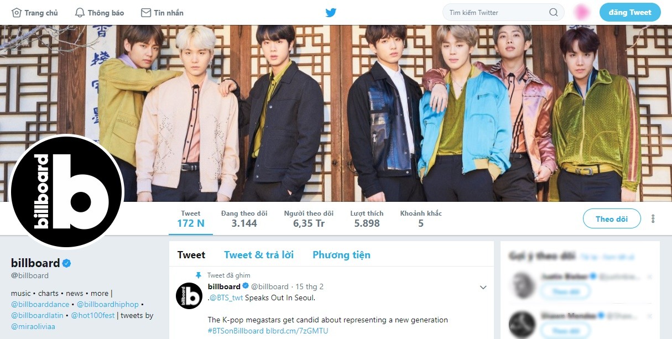Open Thông báo notifications bell
Image resolution: width=672 pixels, height=339 pixels.
click(80, 12)
